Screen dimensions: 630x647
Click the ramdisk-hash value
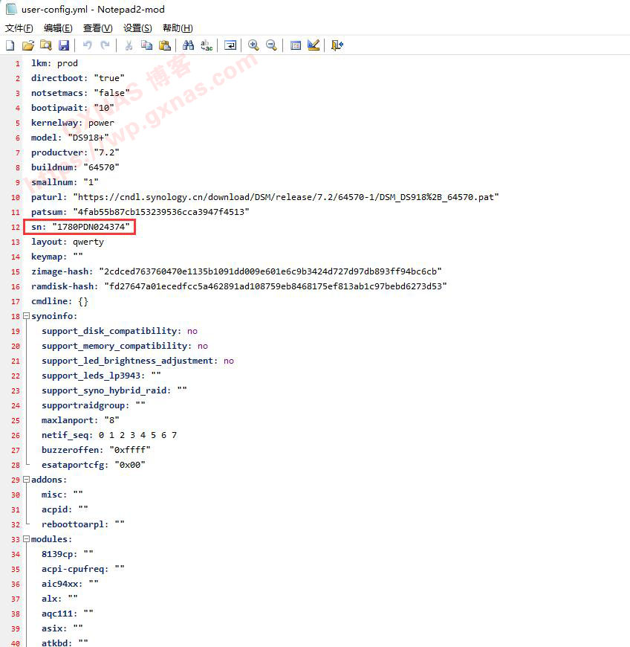click(276, 286)
